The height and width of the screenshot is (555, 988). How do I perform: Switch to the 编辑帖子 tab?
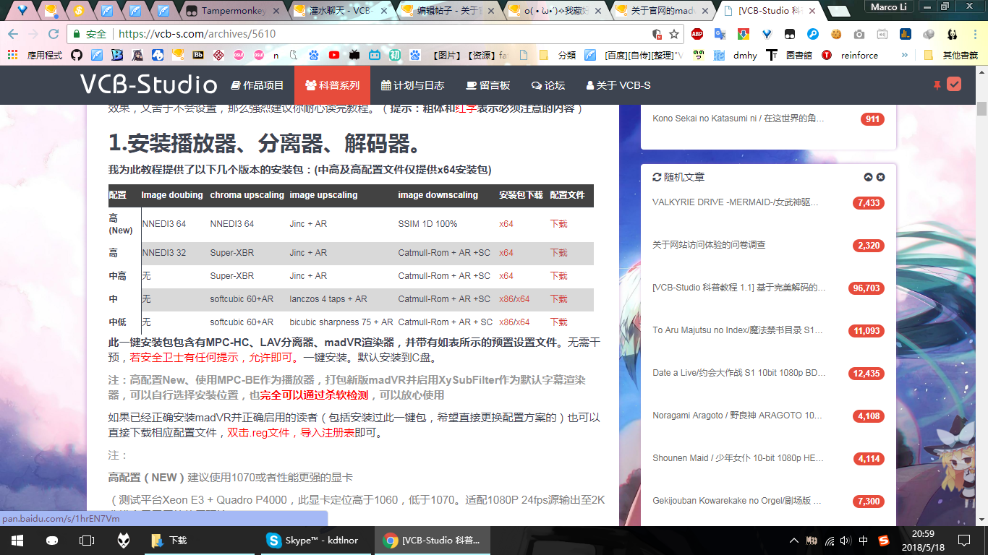(x=448, y=11)
